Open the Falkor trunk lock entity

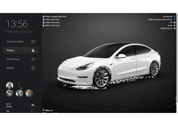[52, 25]
